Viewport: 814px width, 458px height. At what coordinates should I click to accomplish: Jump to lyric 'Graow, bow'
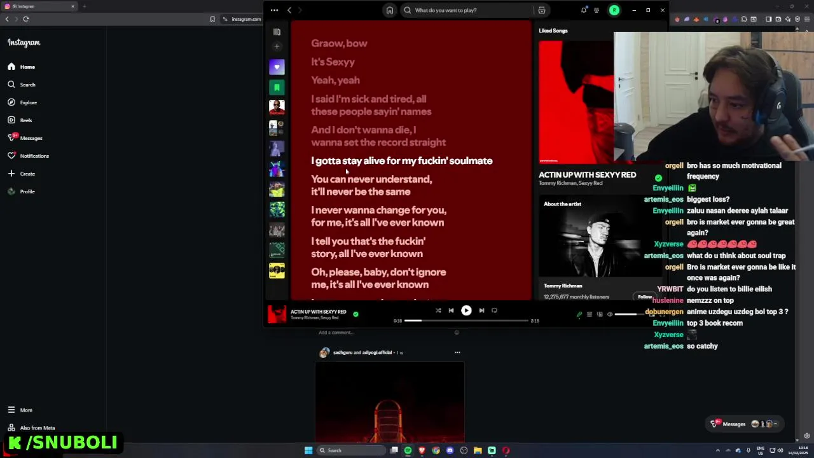[339, 43]
